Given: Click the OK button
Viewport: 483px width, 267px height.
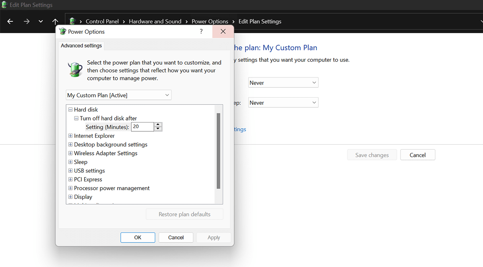Looking at the screenshot, I should coord(138,237).
